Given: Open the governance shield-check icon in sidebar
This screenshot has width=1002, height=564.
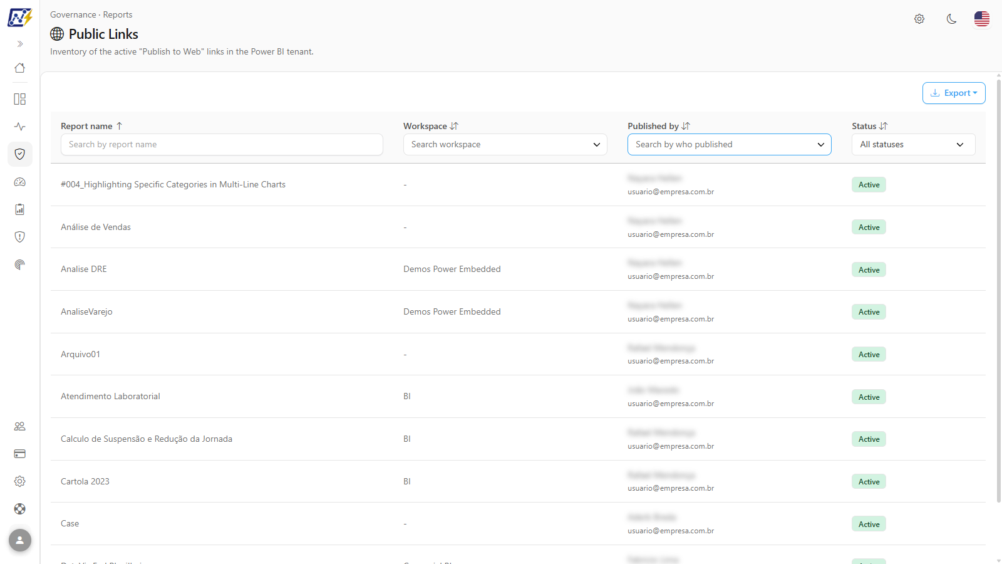Looking at the screenshot, I should [20, 154].
